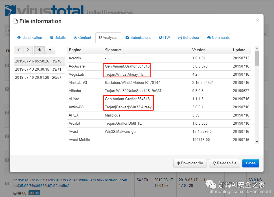
Task: Click the circular target icon under the hash
Action: (15, 193)
